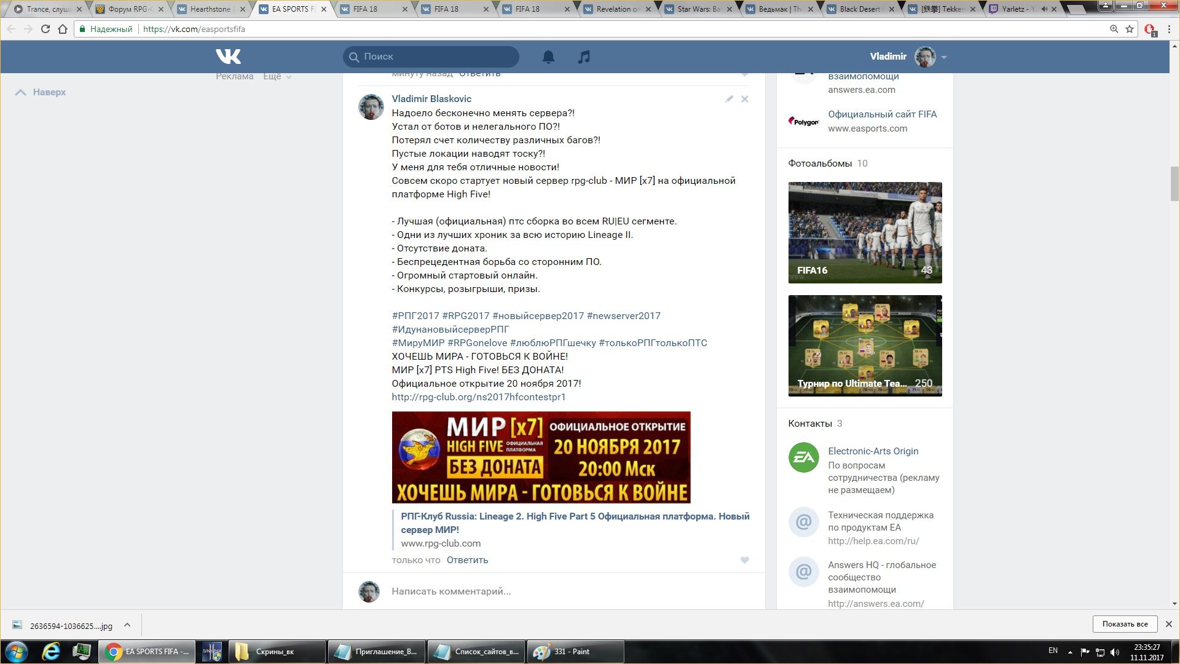Image resolution: width=1180 pixels, height=664 pixels.
Task: Click @ icon for Answers HQ contact
Action: point(803,572)
